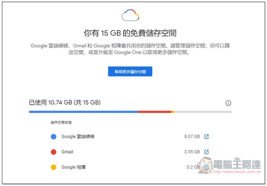
Task: Click the blue segment of storage bar
Action: click(x=83, y=112)
